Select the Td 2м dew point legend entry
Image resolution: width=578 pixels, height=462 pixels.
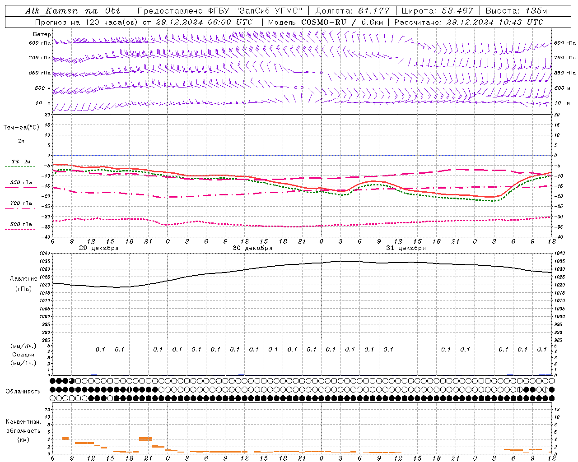21,162
